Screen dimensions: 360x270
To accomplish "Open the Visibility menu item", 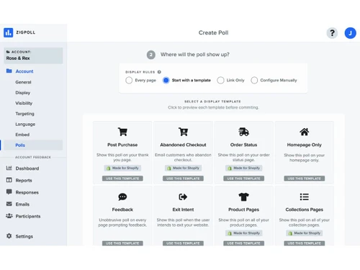I will pyautogui.click(x=24, y=103).
